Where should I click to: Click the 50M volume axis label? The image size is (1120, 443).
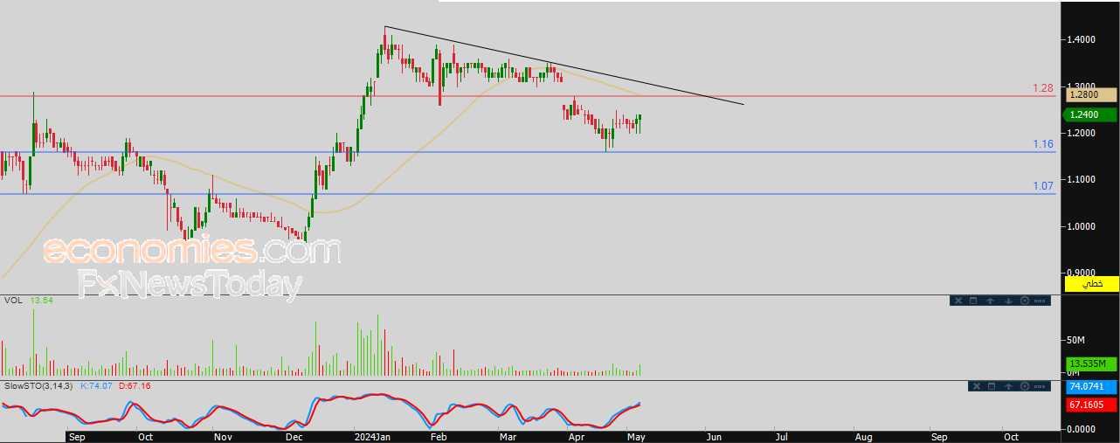click(x=1074, y=339)
